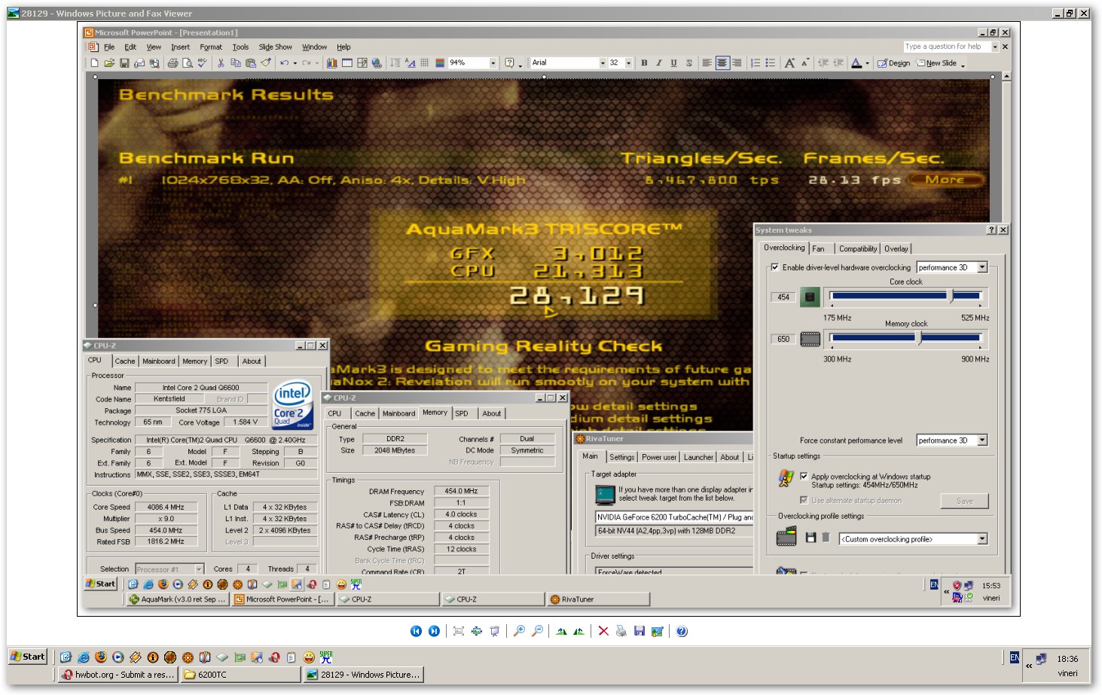Viewport: 1102px width, 695px height.
Task: Open font size 32 dropdown
Action: tap(628, 63)
